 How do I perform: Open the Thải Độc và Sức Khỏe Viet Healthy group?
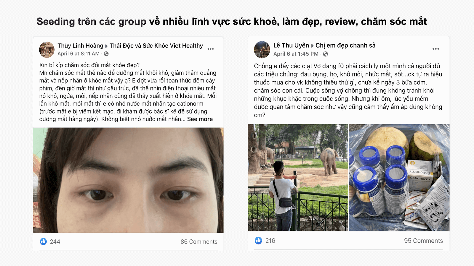[x=156, y=46]
